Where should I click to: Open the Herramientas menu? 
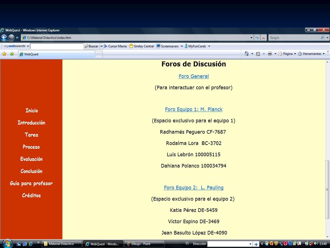click(311, 54)
